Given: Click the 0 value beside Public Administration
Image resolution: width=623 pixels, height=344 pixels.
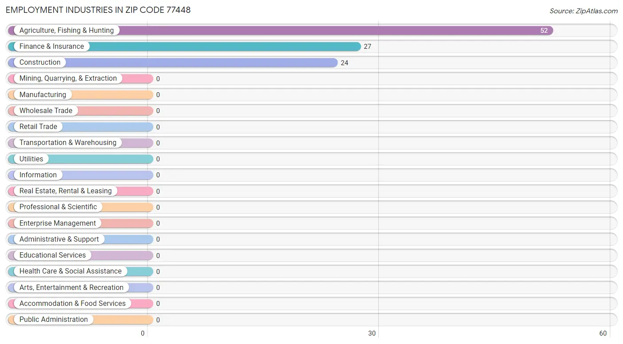Looking at the screenshot, I should (x=158, y=320).
